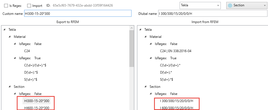Tick the Import checkbox
The image size is (268, 110).
29,5
